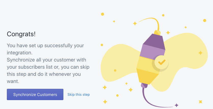The height and width of the screenshot is (109, 213).
Task: Select the Congrats! heading
Action: pos(21,34)
